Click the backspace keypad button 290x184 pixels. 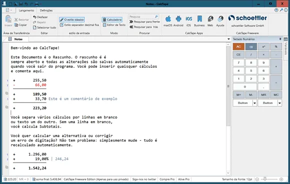coord(251,47)
